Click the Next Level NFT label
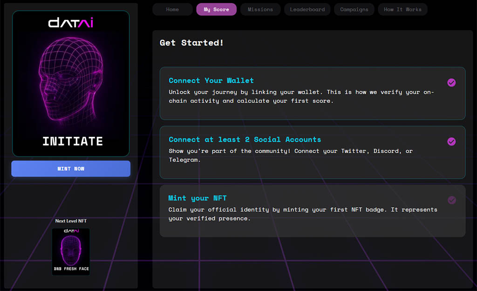Screen dimensions: 477x291 (71, 221)
